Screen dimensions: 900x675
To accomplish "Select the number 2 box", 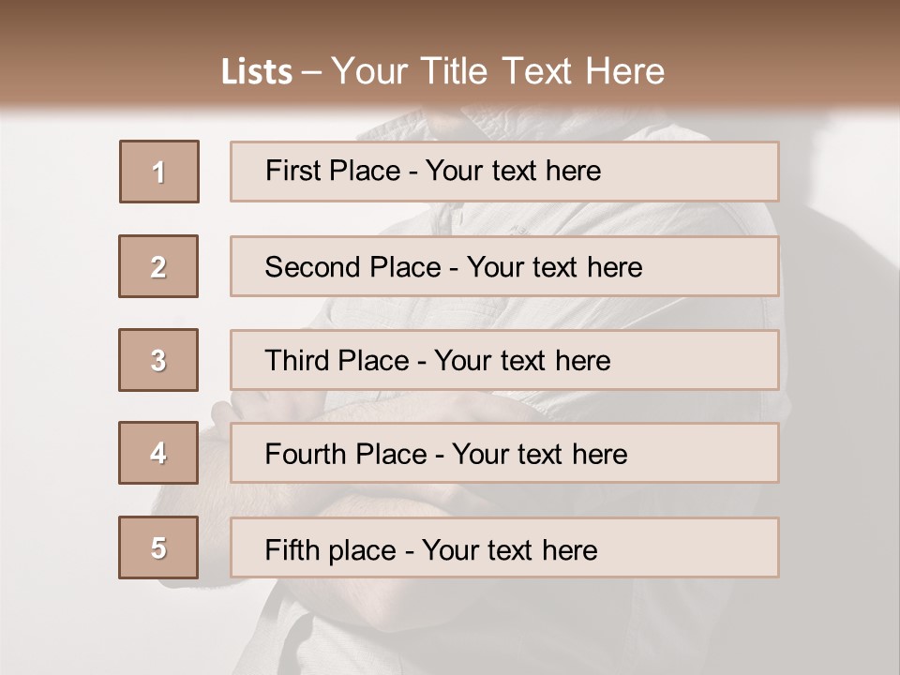I will point(158,266).
